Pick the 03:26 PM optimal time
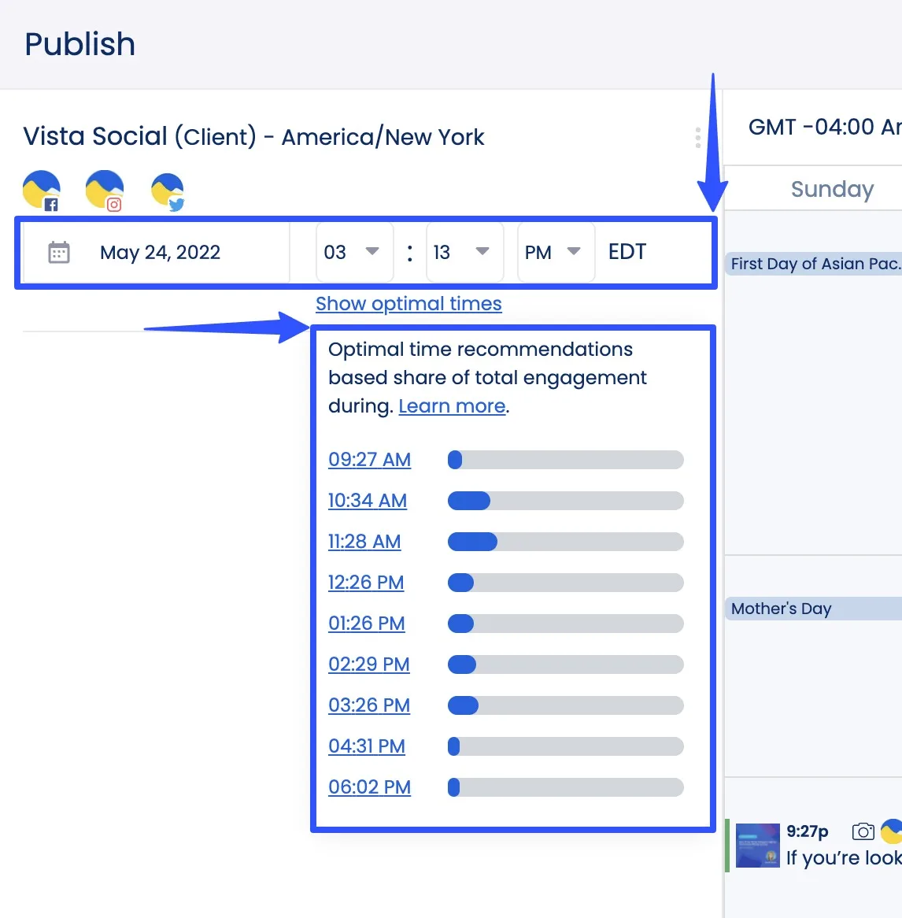This screenshot has width=902, height=918. click(x=369, y=705)
